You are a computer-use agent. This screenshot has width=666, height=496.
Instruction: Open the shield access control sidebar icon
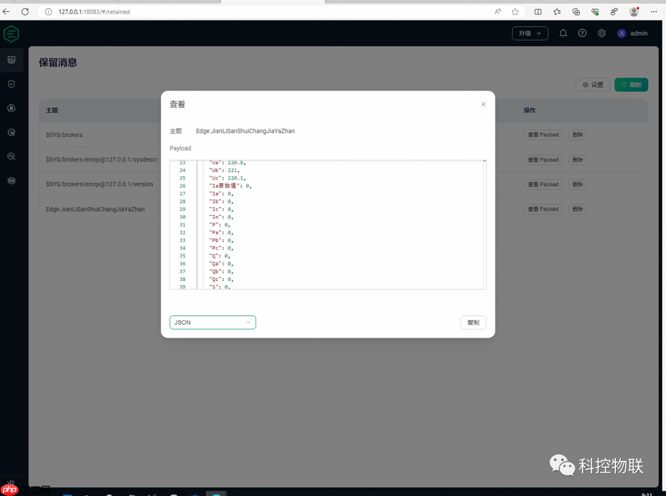(x=12, y=84)
